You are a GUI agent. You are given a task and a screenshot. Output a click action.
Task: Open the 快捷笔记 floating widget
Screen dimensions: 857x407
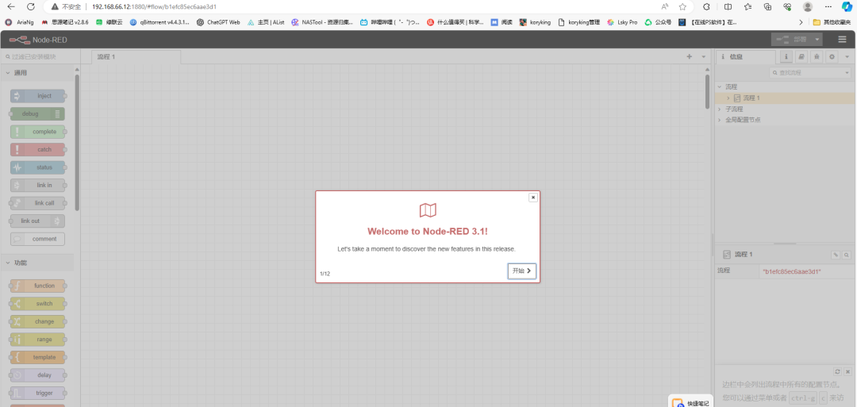pos(690,402)
